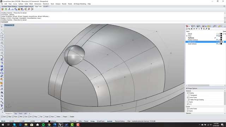Open Chrome from the taskbar
Screen dimensions: 226x127
[49, 125]
